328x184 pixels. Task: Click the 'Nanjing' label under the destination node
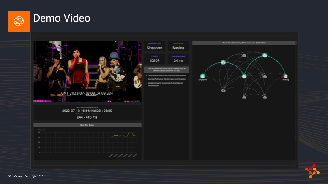[x=286, y=80]
